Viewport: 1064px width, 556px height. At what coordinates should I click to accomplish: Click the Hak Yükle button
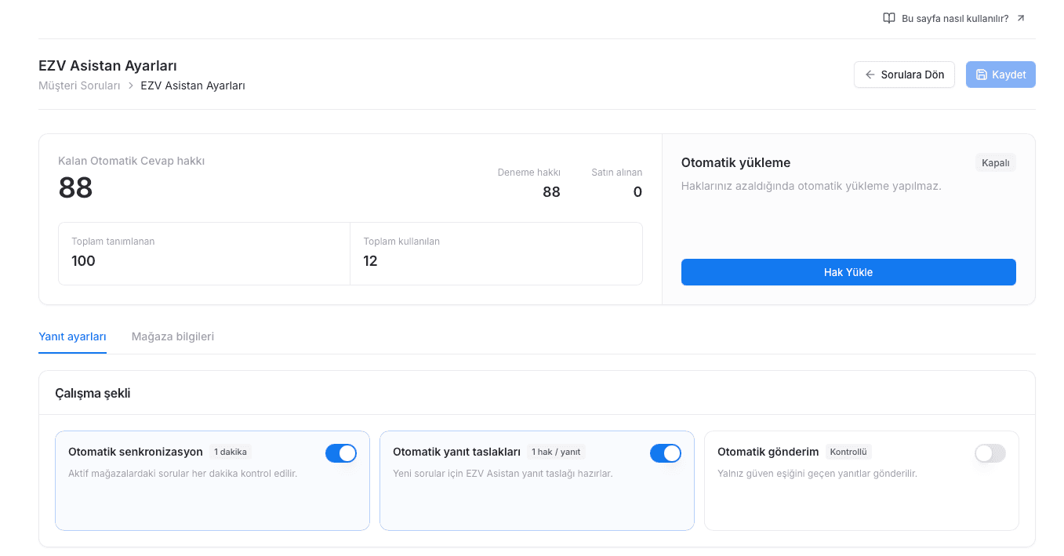click(848, 272)
